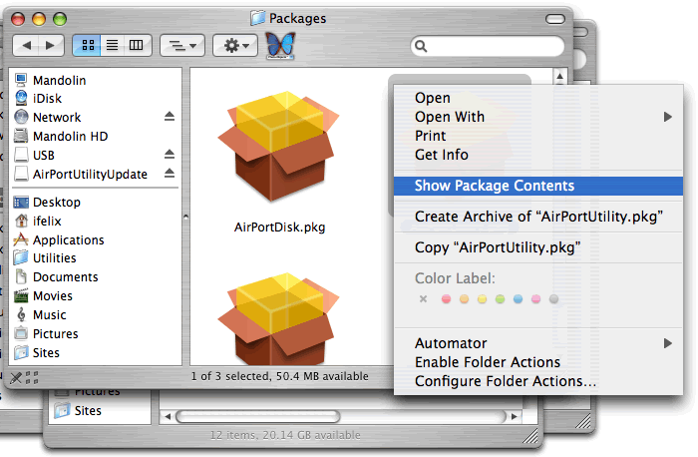The width and height of the screenshot is (698, 457).
Task: Select the AirPortDisk.pkg package icon
Action: click(x=278, y=146)
